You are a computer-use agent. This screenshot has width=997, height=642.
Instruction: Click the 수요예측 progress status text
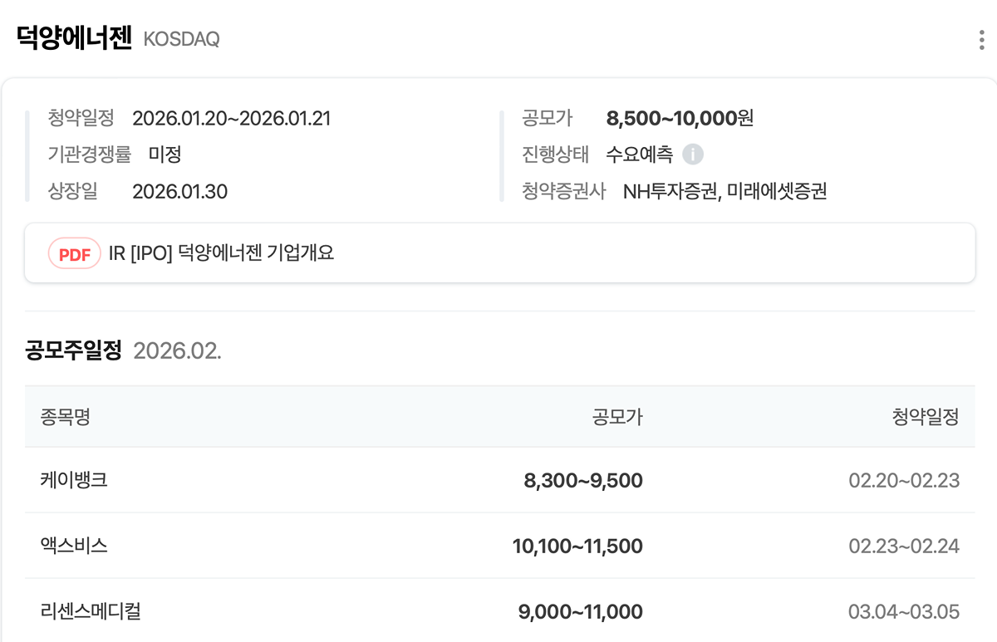click(639, 154)
